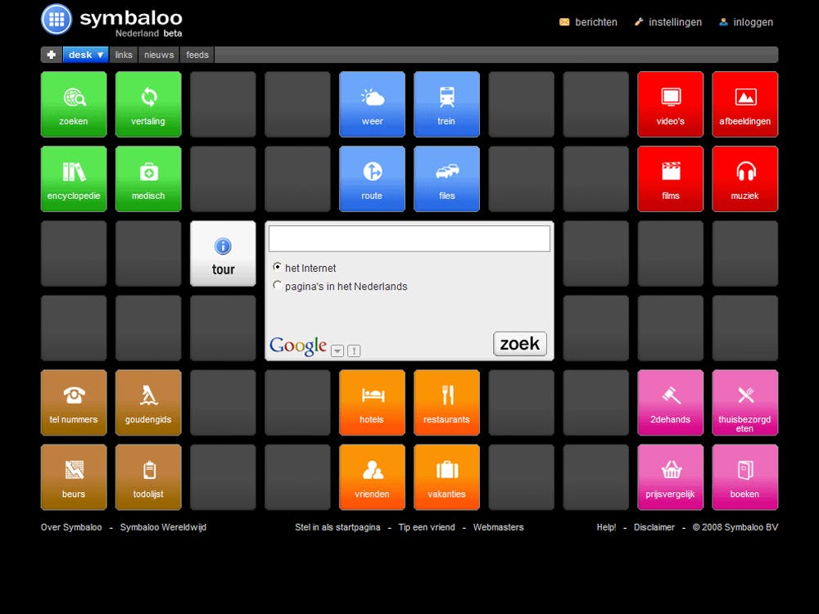The width and height of the screenshot is (819, 614).
Task: Open the tel nummers tile
Action: coord(74,403)
